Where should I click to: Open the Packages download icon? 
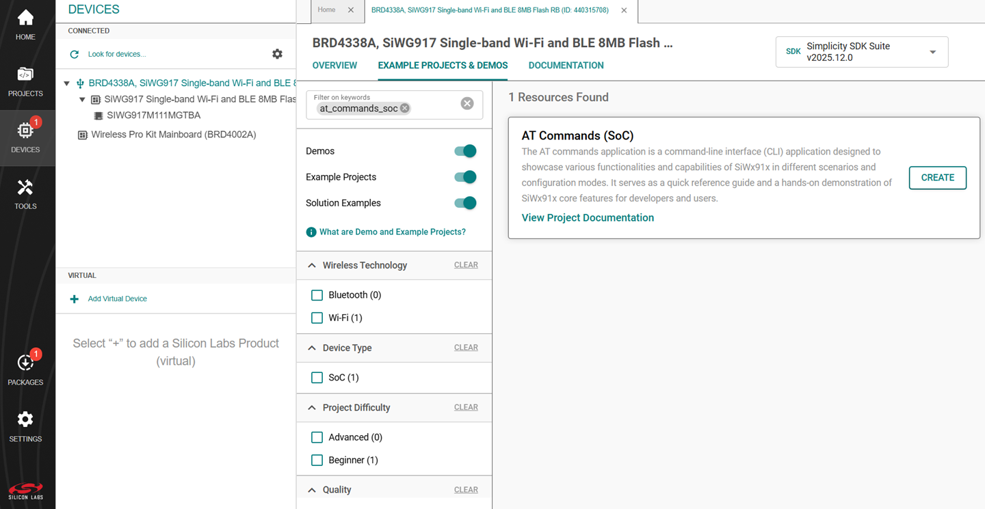pyautogui.click(x=25, y=363)
